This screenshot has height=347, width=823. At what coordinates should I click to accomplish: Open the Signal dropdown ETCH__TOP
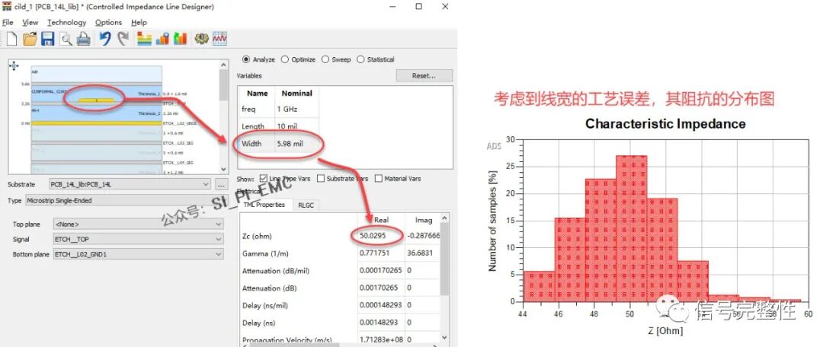pyautogui.click(x=139, y=239)
